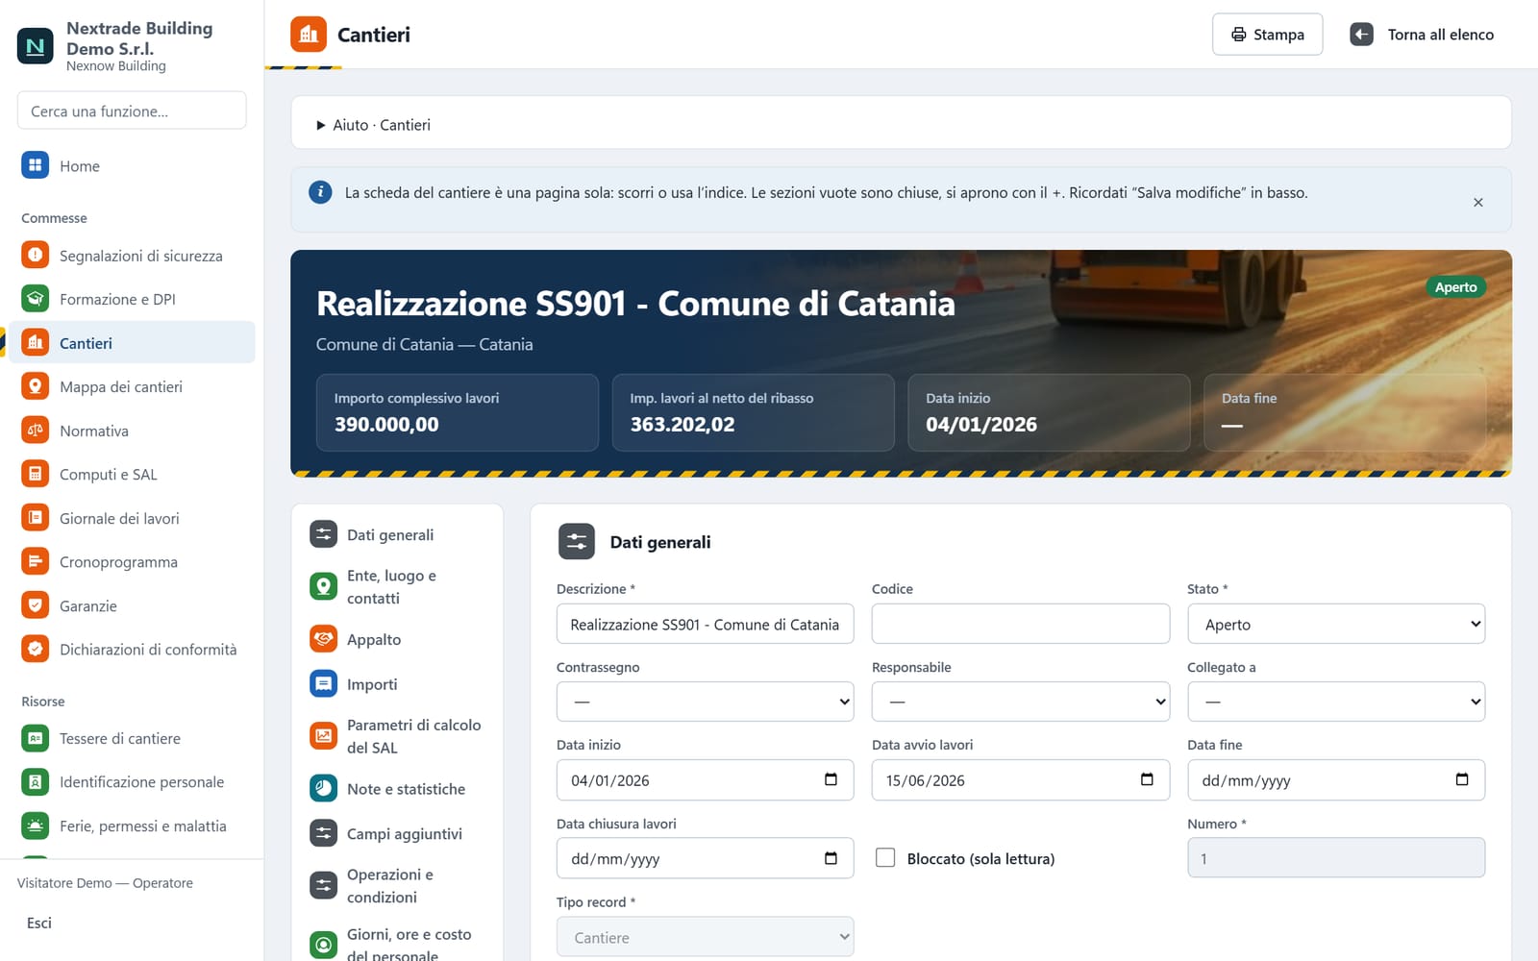Open the Normativa scales icon
Viewport: 1538px width, 961px height.
[35, 431]
